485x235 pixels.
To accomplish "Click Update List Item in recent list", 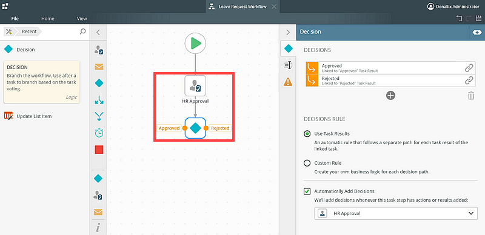I will [x=34, y=116].
